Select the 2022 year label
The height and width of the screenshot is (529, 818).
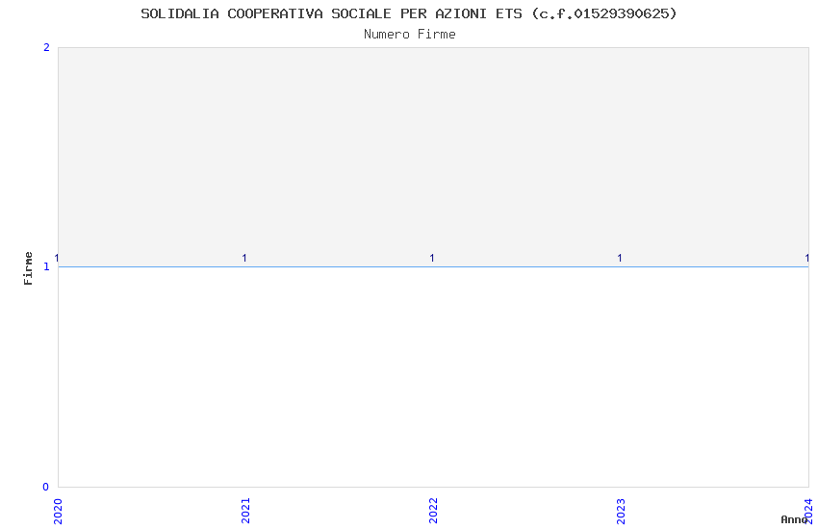click(x=433, y=511)
